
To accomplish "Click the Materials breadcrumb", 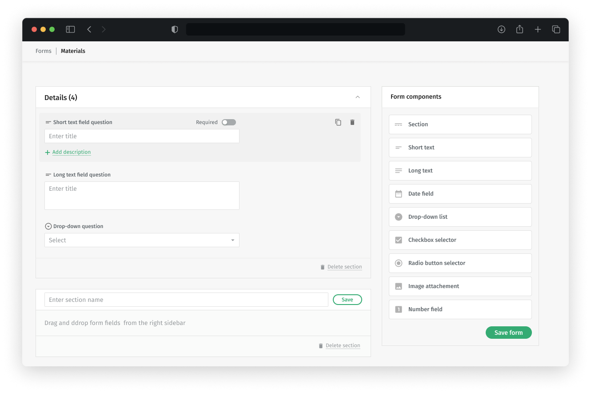I will [x=73, y=51].
